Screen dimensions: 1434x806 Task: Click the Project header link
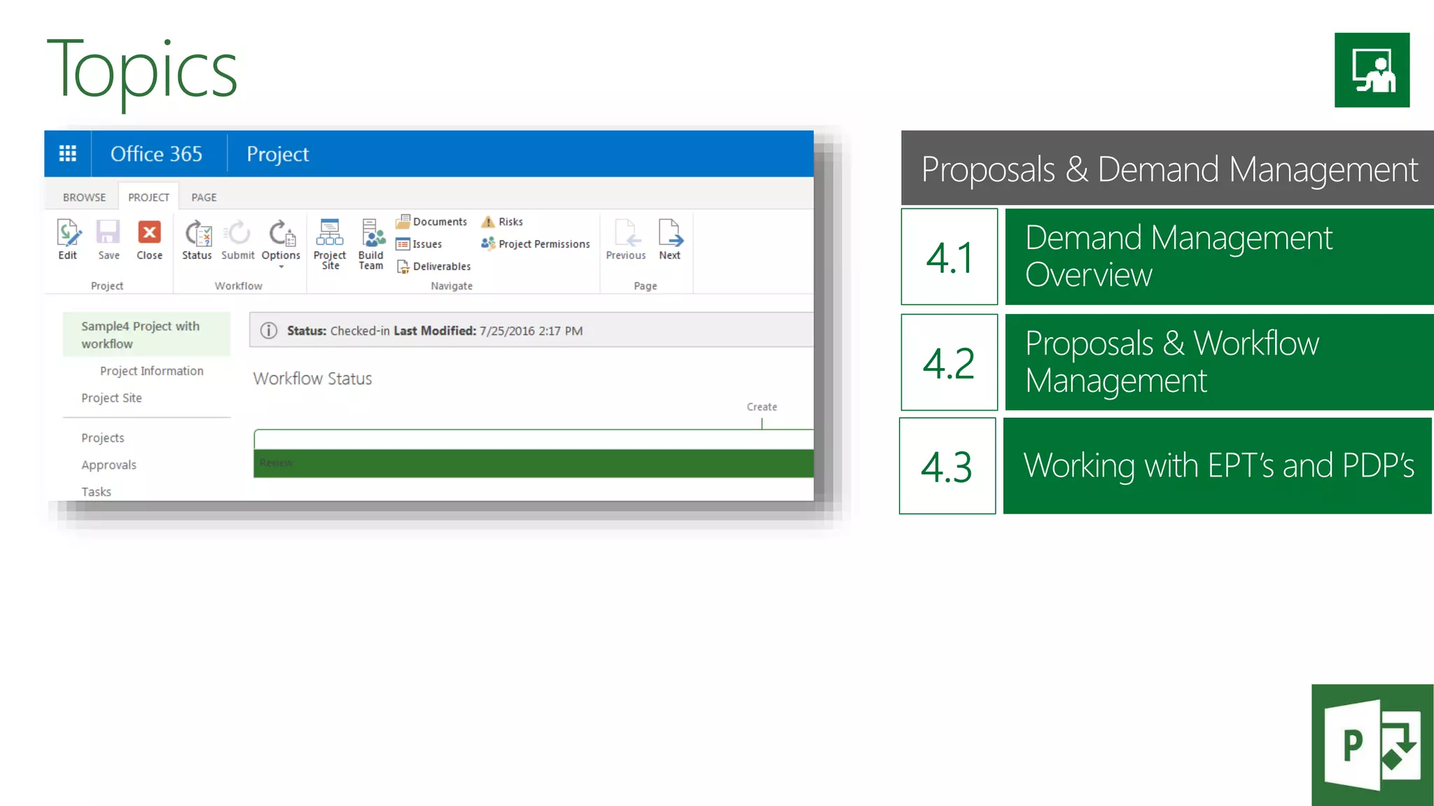277,154
